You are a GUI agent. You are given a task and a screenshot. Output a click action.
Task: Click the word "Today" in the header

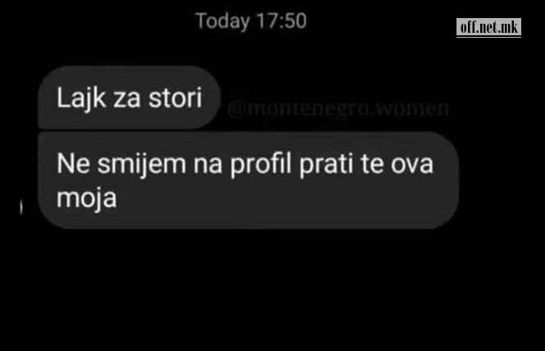click(223, 21)
